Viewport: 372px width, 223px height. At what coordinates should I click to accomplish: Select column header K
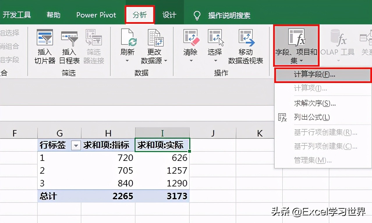click(x=259, y=133)
